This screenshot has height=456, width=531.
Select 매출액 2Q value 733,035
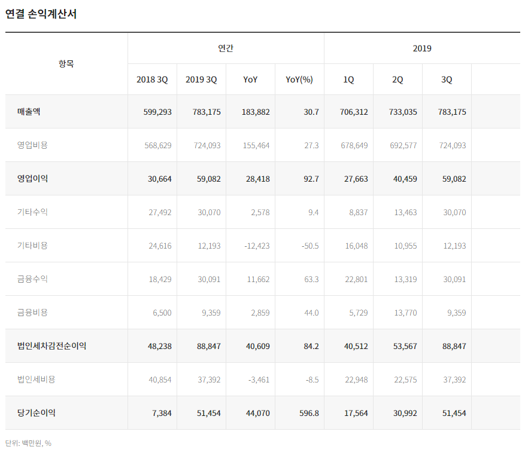coord(403,112)
